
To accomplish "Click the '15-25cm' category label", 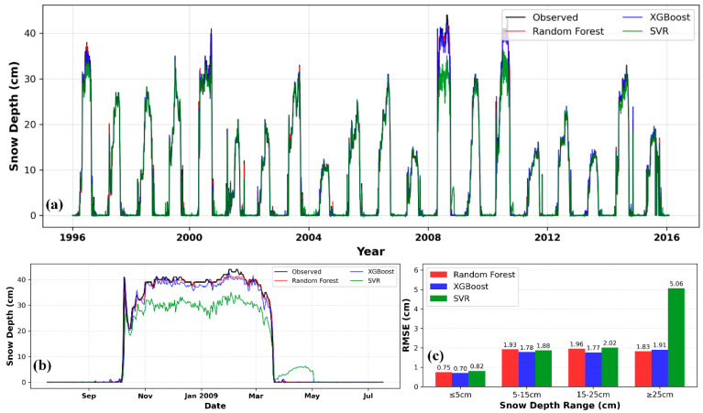I will coord(593,395).
